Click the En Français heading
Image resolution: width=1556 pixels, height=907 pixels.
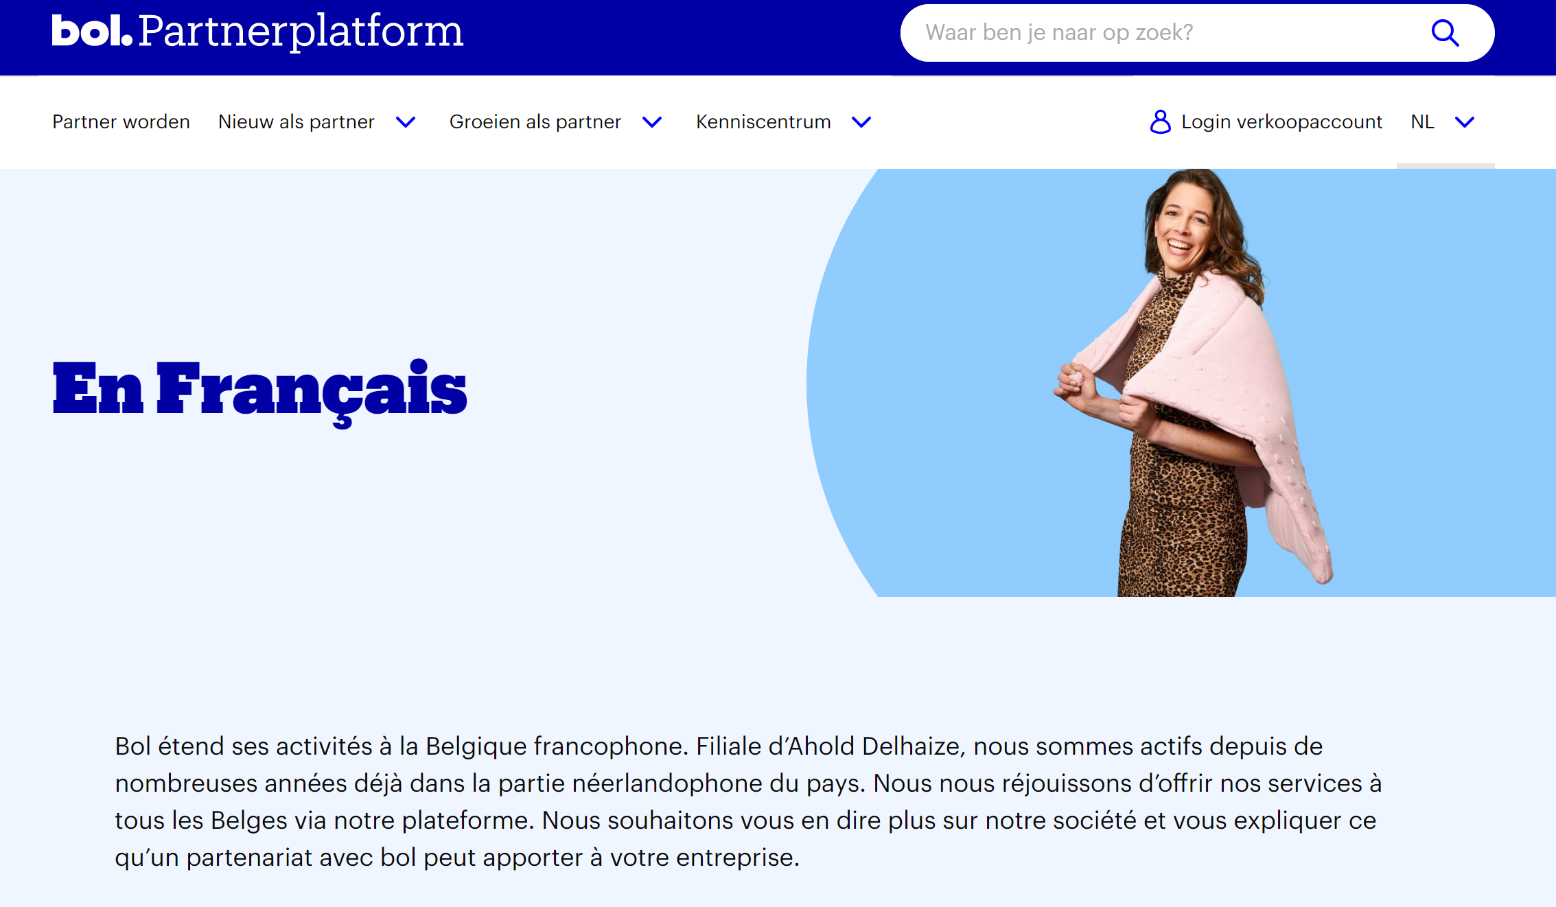pos(259,390)
